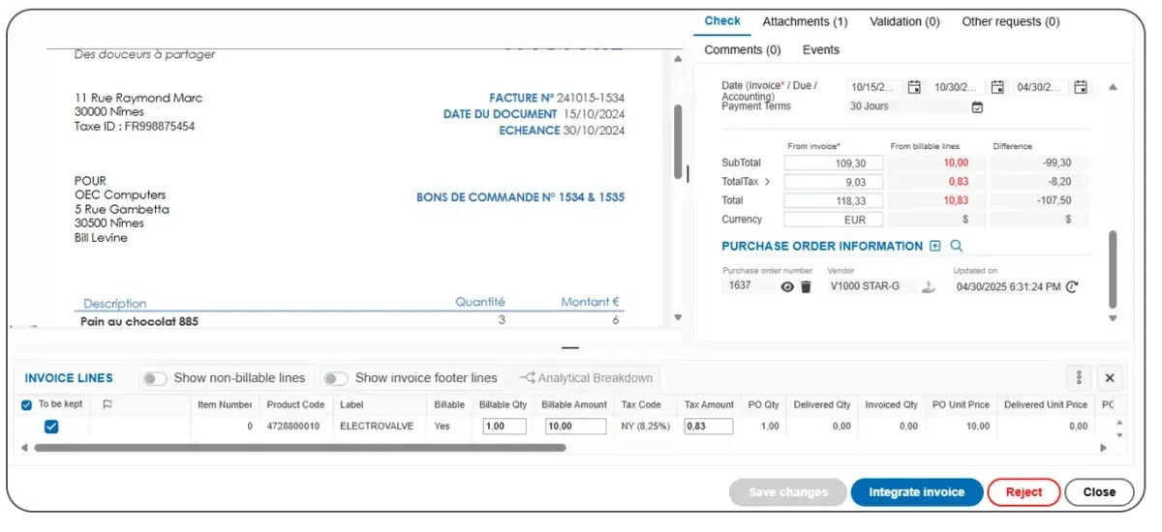
Task: Refresh the purchase order updated timestamp
Action: pos(1072,287)
